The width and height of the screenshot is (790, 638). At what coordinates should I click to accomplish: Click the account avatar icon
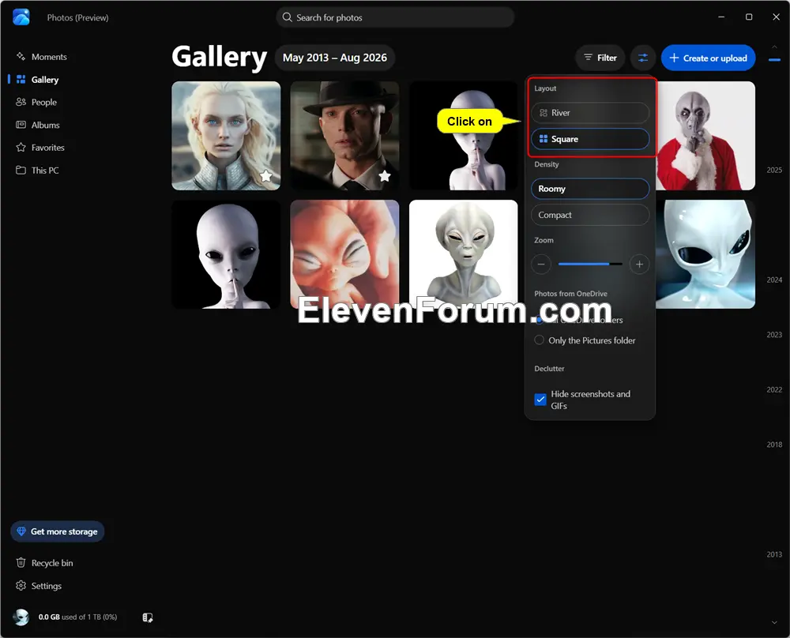(21, 617)
